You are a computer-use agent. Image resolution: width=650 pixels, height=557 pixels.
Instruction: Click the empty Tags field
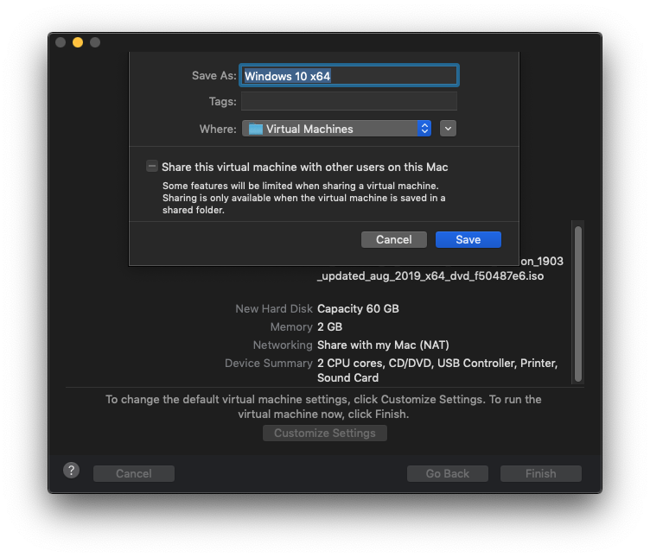pos(348,101)
